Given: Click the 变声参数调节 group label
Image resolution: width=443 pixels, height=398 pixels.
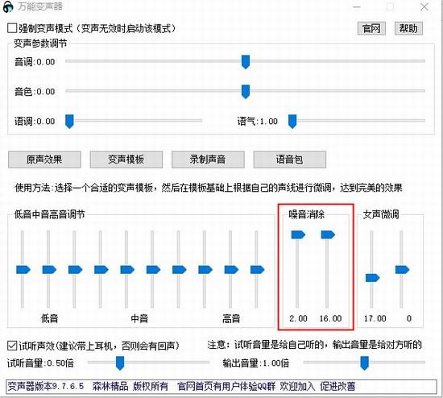Looking at the screenshot, I should [x=40, y=44].
